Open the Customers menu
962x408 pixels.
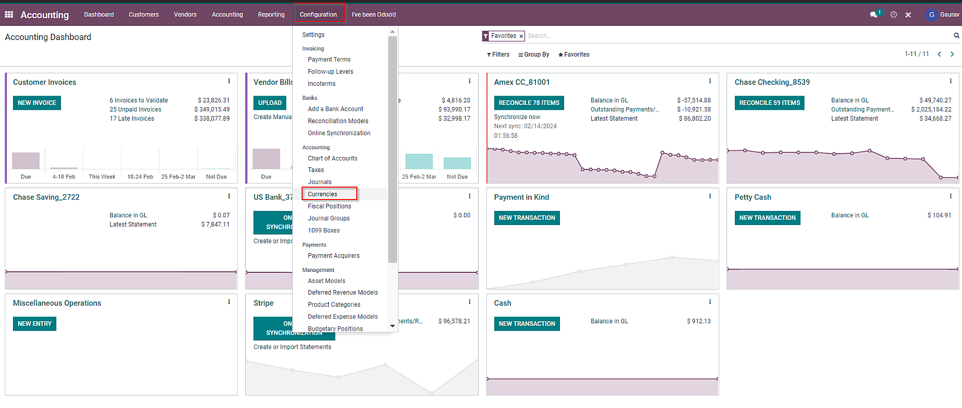click(x=144, y=15)
